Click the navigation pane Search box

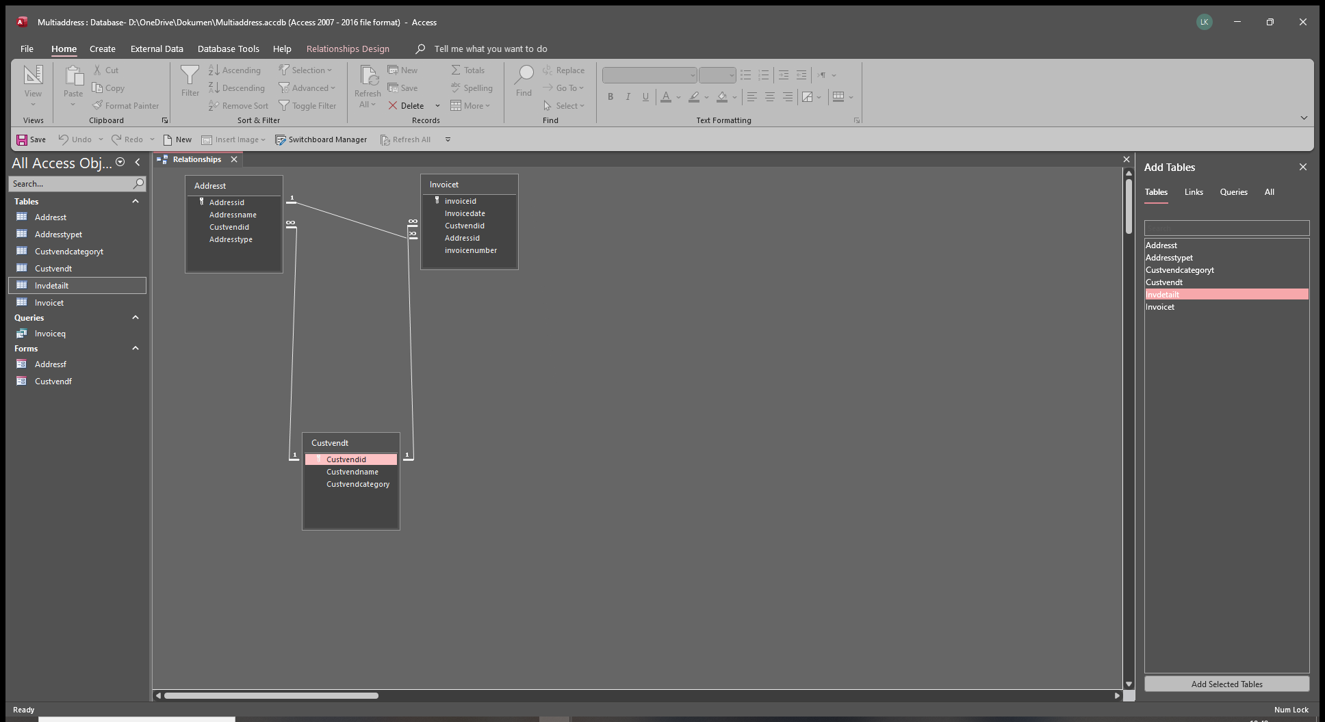(71, 184)
